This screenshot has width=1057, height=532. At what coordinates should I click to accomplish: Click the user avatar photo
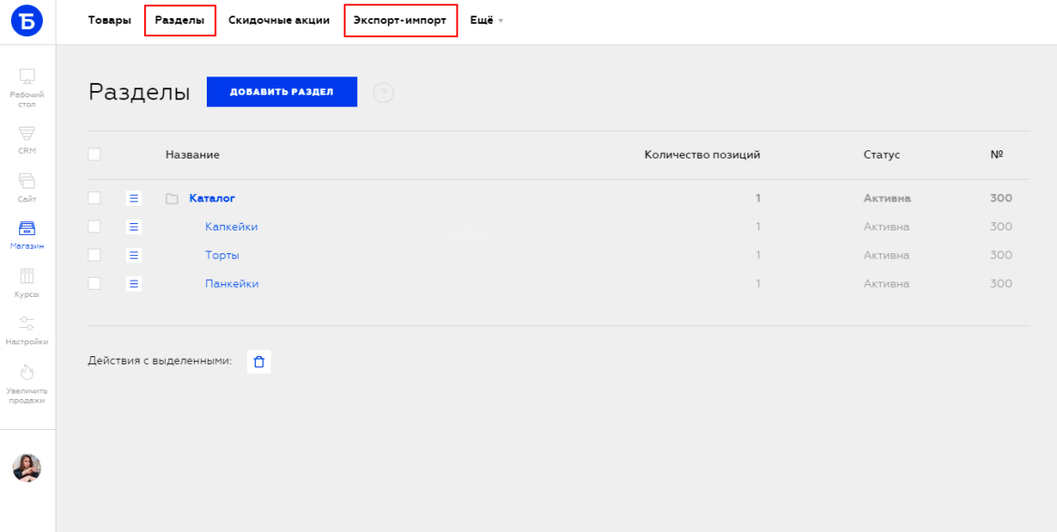tap(27, 468)
